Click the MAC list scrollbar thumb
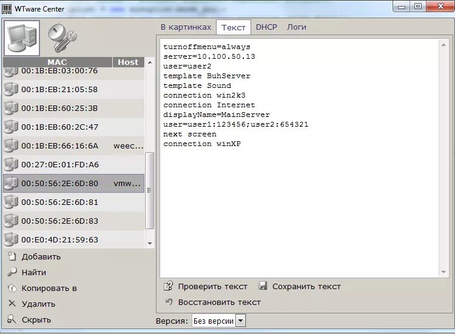Screen dimensions: 455x334 (150, 190)
